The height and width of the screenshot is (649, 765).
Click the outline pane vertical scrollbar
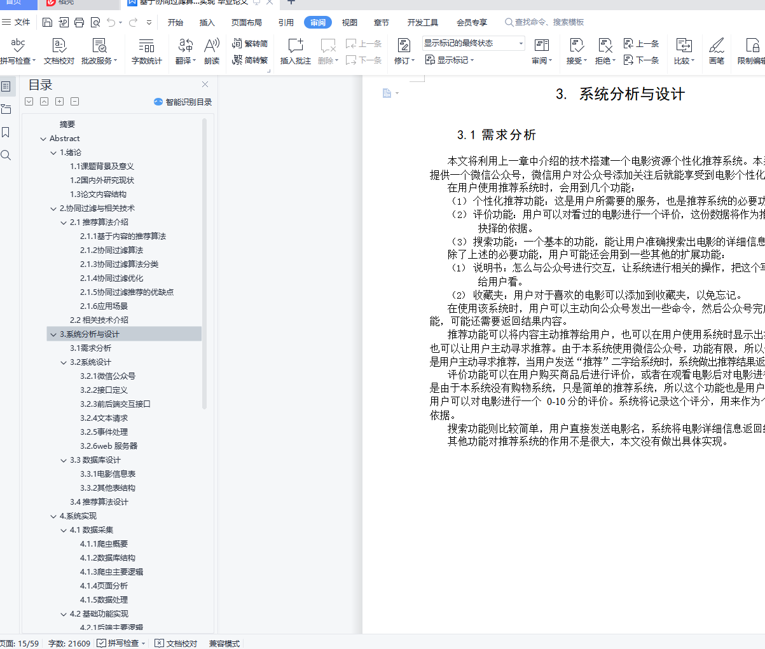(x=204, y=264)
